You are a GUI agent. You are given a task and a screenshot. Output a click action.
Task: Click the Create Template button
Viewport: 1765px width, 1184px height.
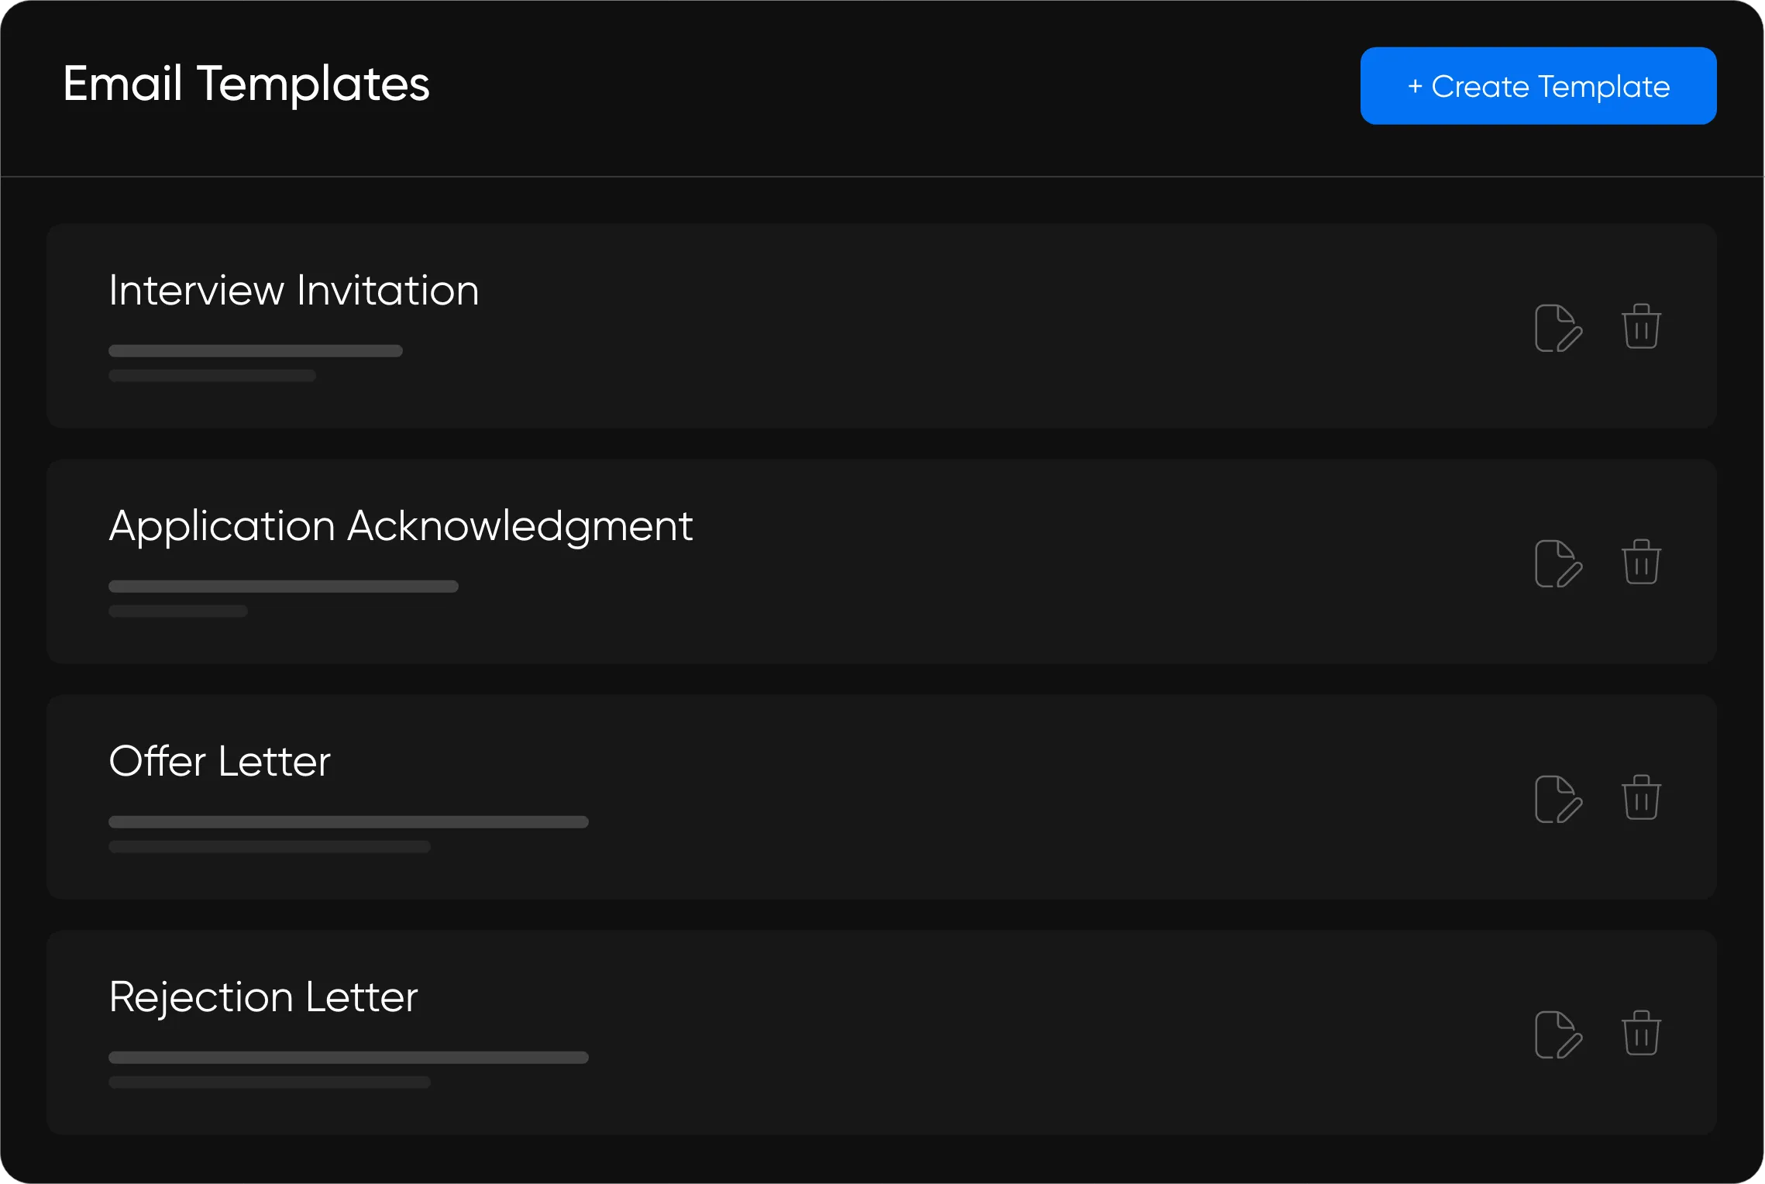[x=1538, y=86]
